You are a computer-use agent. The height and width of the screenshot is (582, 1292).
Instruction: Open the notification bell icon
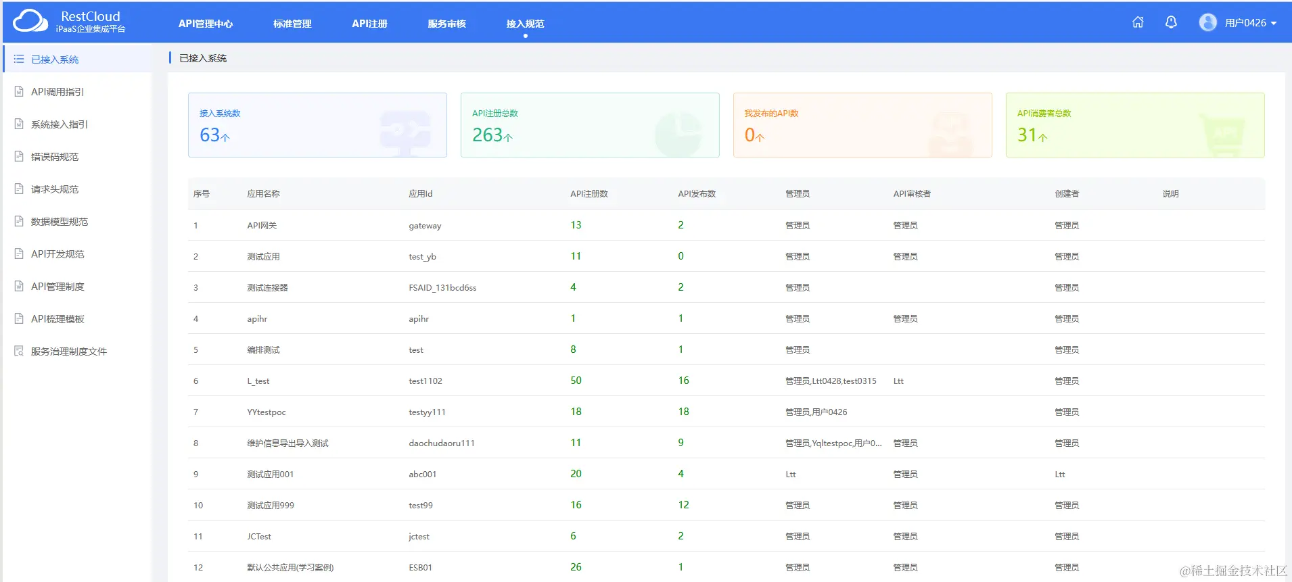coord(1171,22)
